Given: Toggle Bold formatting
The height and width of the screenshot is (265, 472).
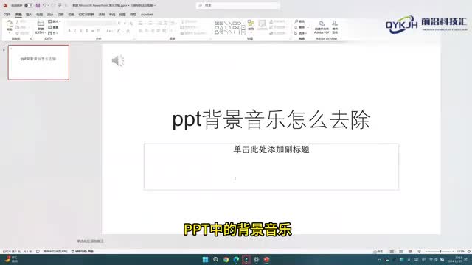Looking at the screenshot, I should click(69, 31).
